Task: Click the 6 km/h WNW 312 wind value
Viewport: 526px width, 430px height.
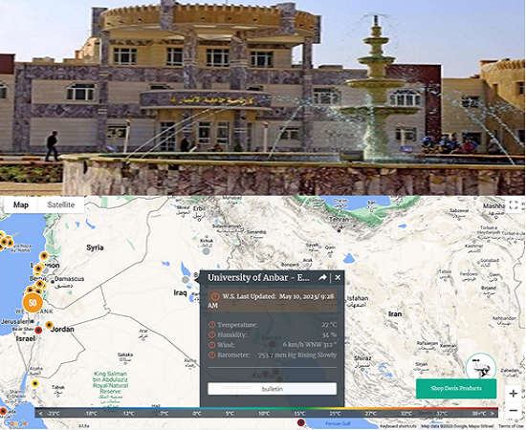Action: [x=310, y=345]
